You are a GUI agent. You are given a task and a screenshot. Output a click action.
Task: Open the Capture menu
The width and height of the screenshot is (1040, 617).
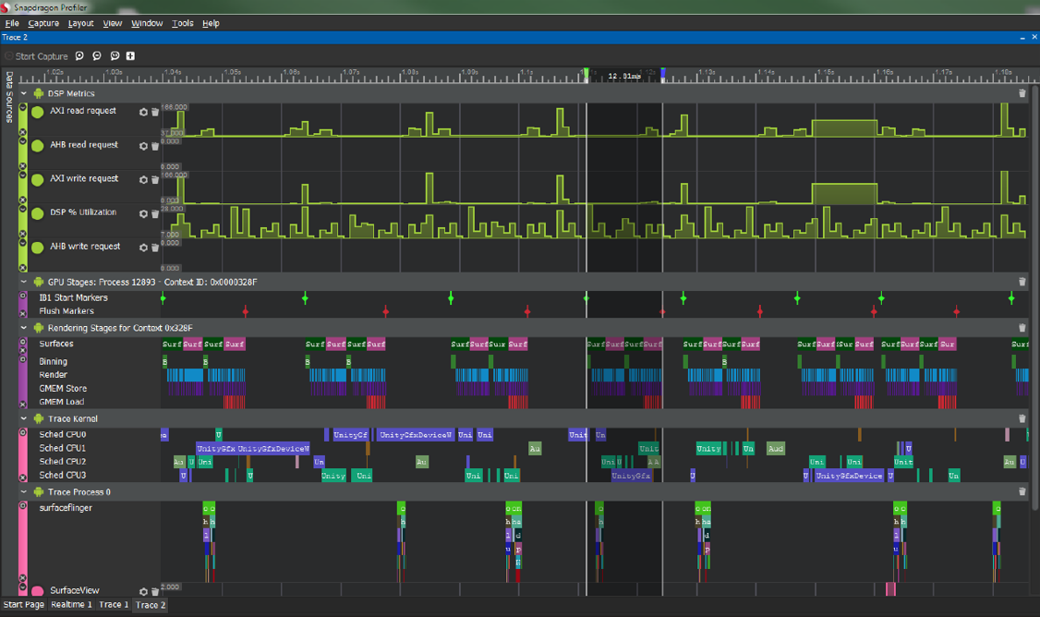click(43, 23)
